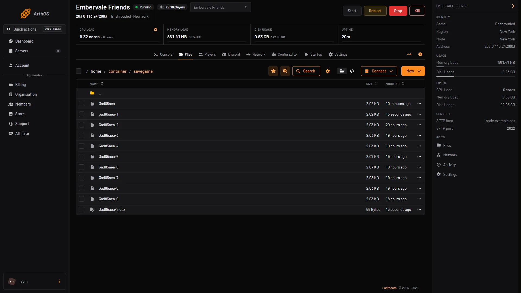This screenshot has height=293, width=521.
Task: Check the box for 3ad85aea-6
Action: point(82,167)
